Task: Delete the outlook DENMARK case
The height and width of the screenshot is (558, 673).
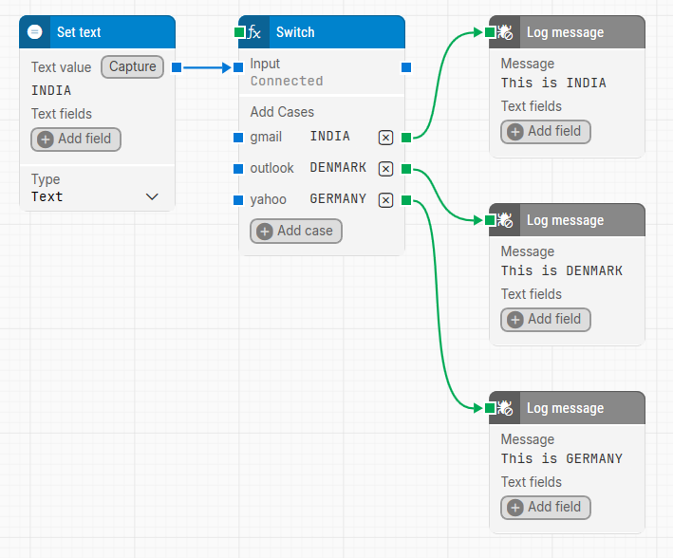Action: point(385,169)
